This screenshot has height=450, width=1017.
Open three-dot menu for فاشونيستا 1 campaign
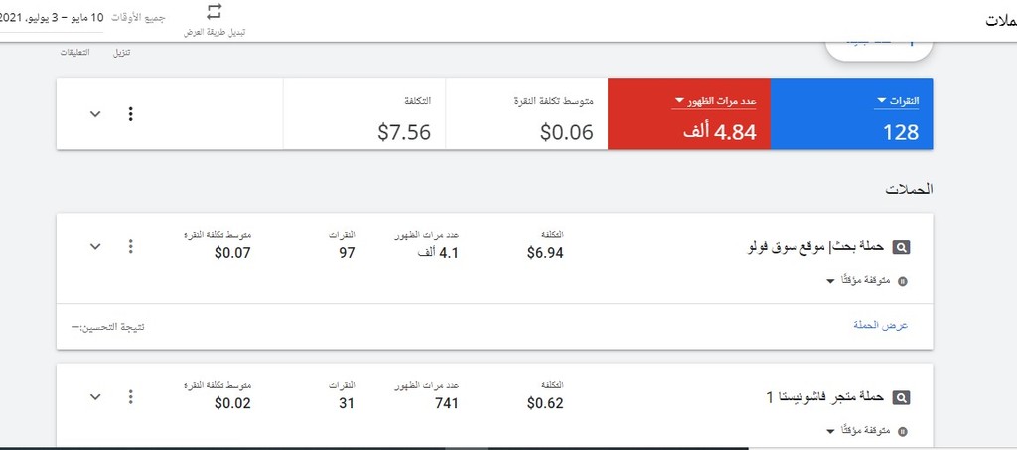tap(131, 396)
